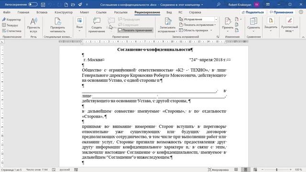Click Создать примечание
This screenshot has height=172, width=306.
click(97, 25)
